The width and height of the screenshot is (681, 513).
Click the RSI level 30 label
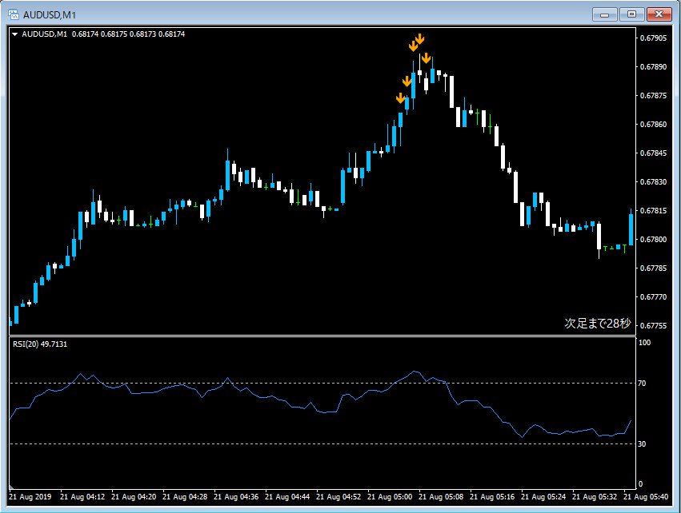pyautogui.click(x=642, y=444)
